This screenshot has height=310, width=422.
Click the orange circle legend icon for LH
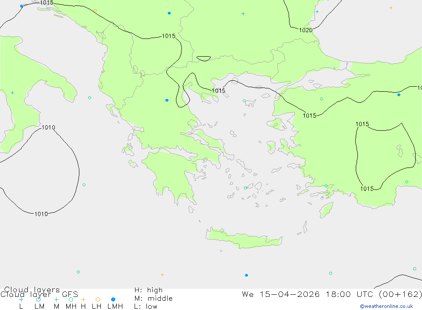(x=98, y=299)
